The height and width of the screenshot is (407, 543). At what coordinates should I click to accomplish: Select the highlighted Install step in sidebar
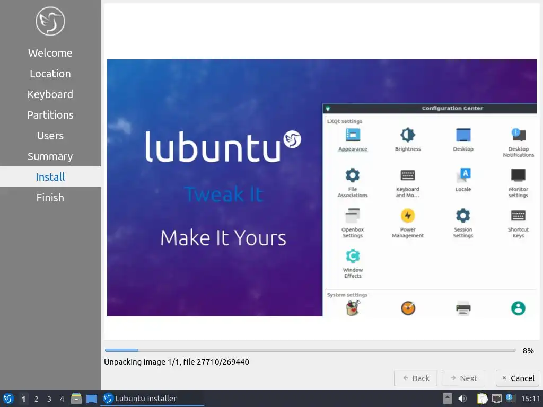point(50,177)
